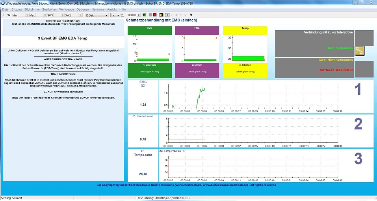Adjust the Max value spinner arrows
The height and width of the screenshot is (201, 377).
point(45,15)
